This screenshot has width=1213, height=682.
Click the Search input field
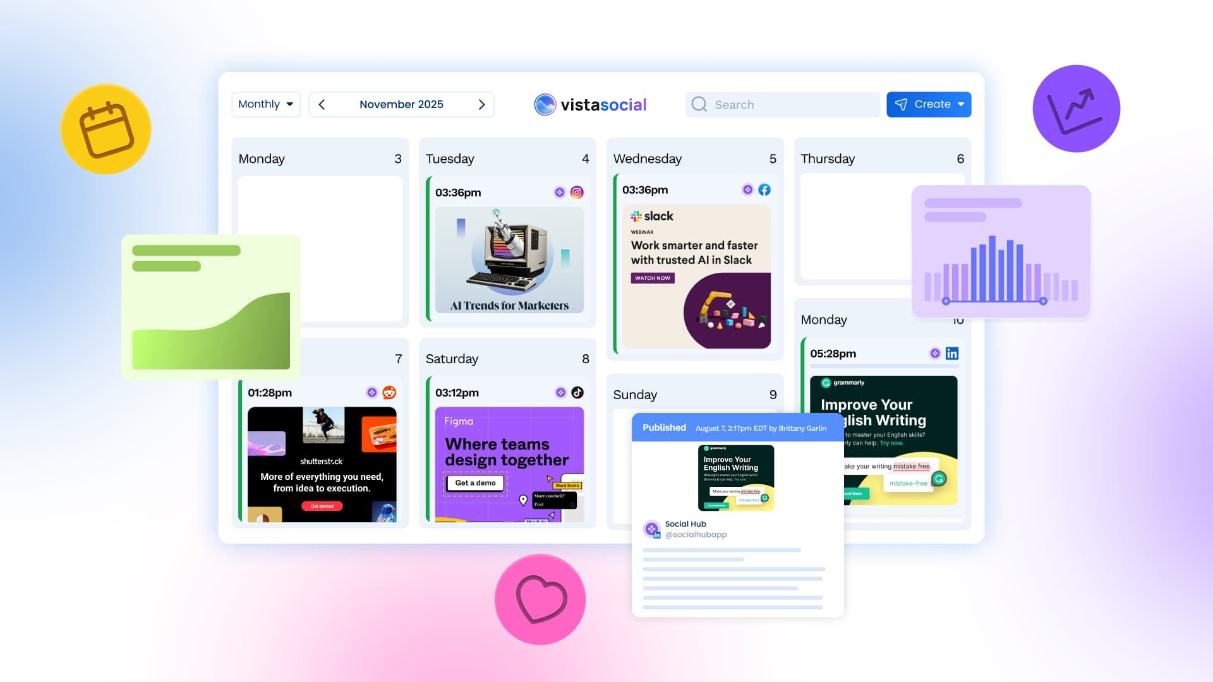coord(782,104)
